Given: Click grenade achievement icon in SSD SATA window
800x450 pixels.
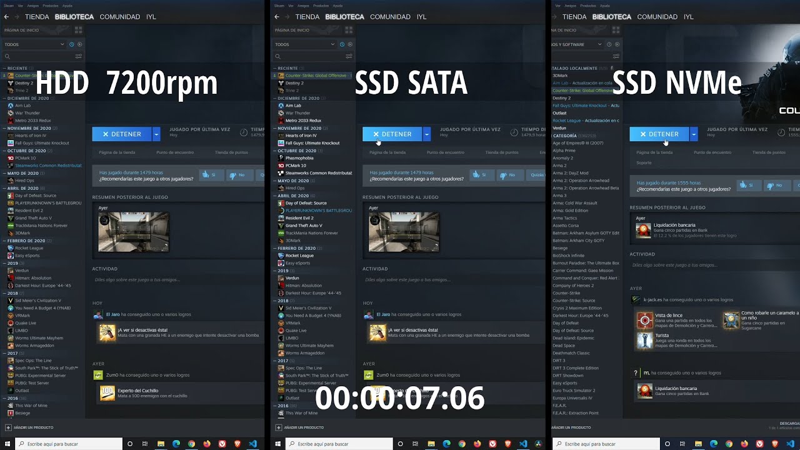Looking at the screenshot, I should [x=377, y=333].
